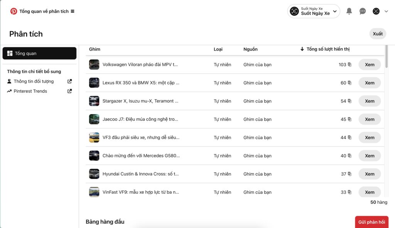Click copy icon beside 37 impressions

349,174
